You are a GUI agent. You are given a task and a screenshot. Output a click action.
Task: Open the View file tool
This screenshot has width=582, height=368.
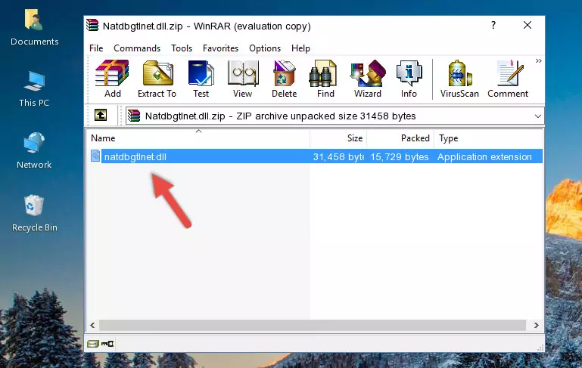243,79
